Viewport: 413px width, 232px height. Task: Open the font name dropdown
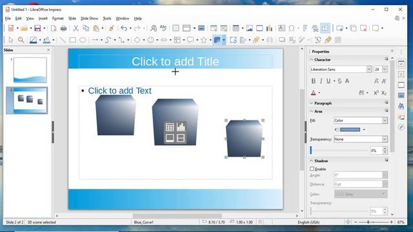[x=369, y=69]
